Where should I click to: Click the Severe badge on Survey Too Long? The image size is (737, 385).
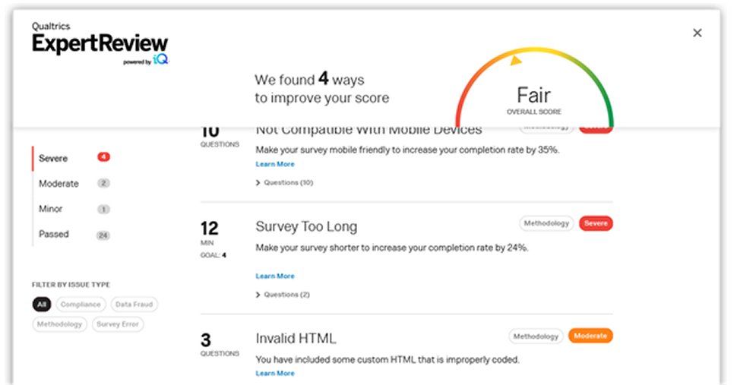[x=596, y=224]
